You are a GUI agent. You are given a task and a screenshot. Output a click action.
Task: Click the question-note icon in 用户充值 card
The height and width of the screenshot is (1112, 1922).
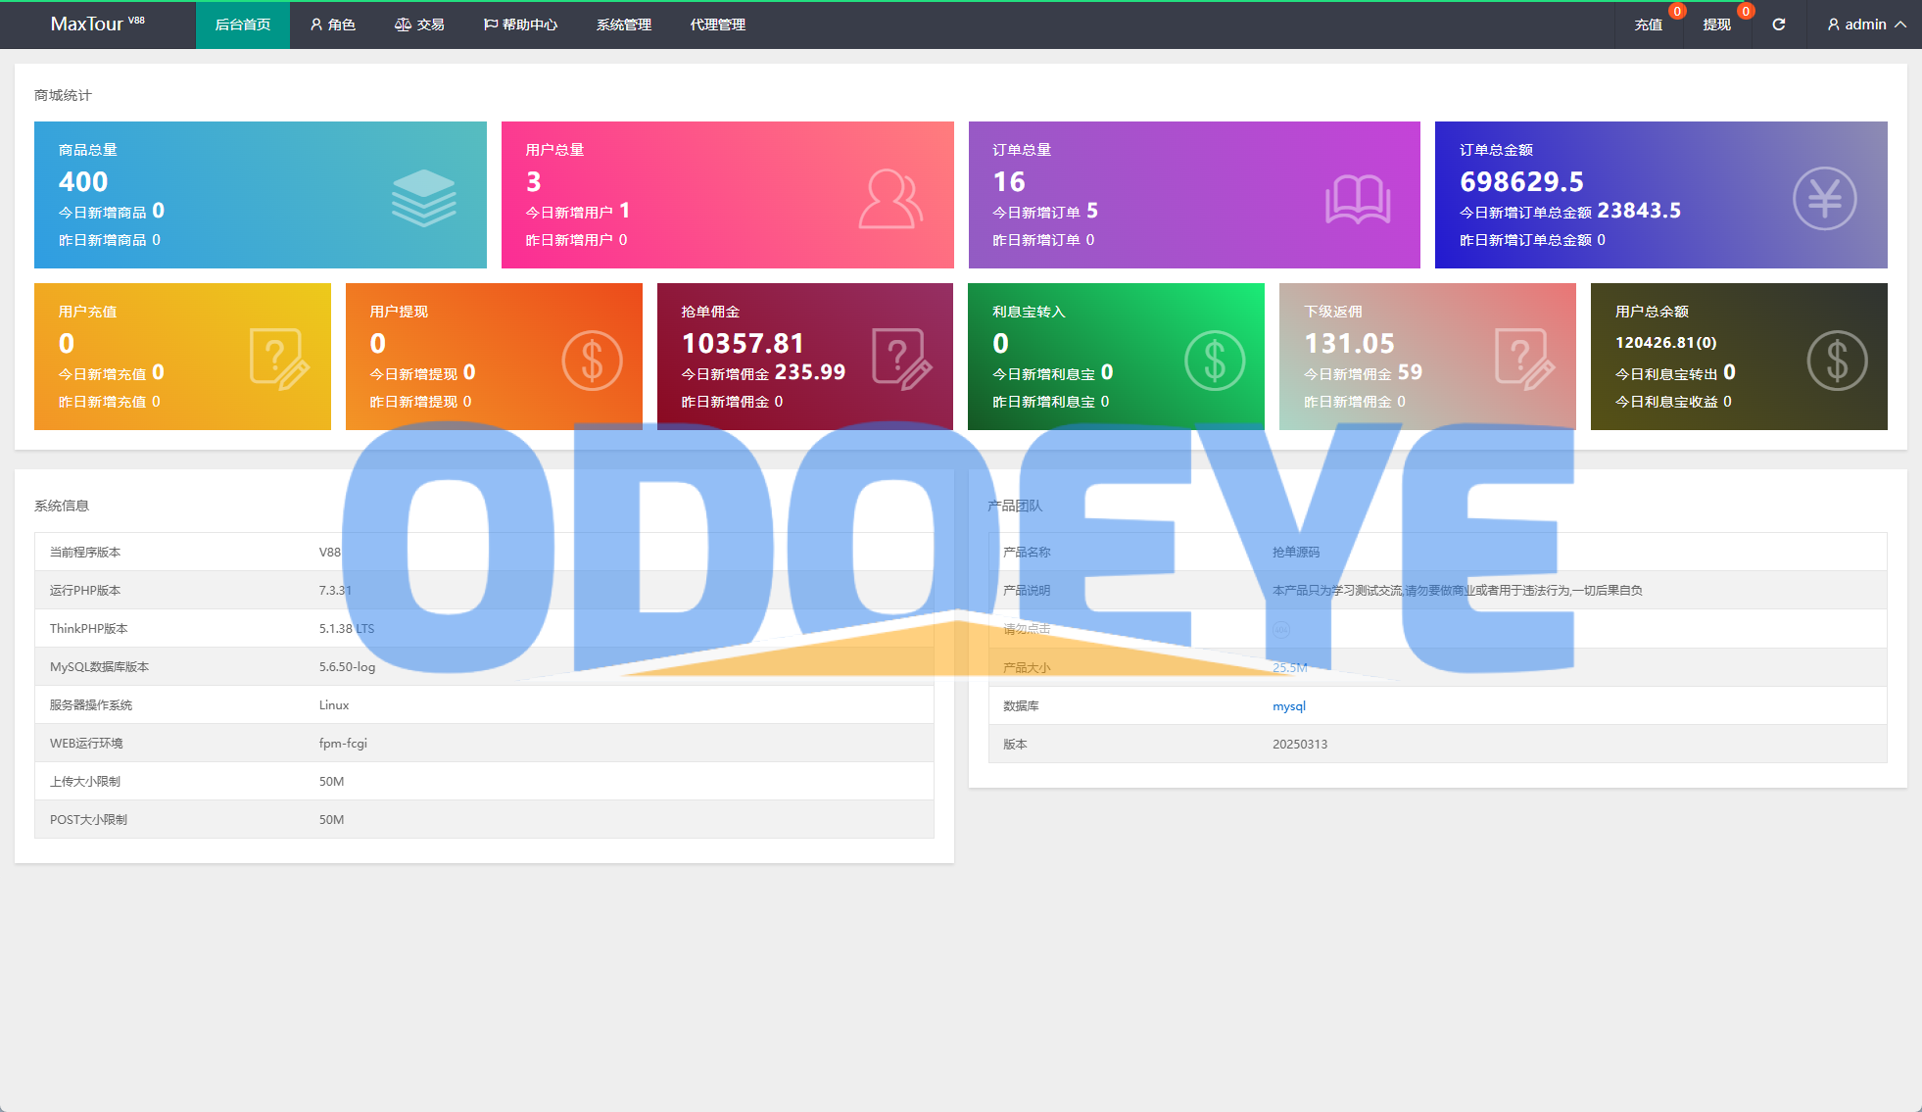click(x=279, y=360)
